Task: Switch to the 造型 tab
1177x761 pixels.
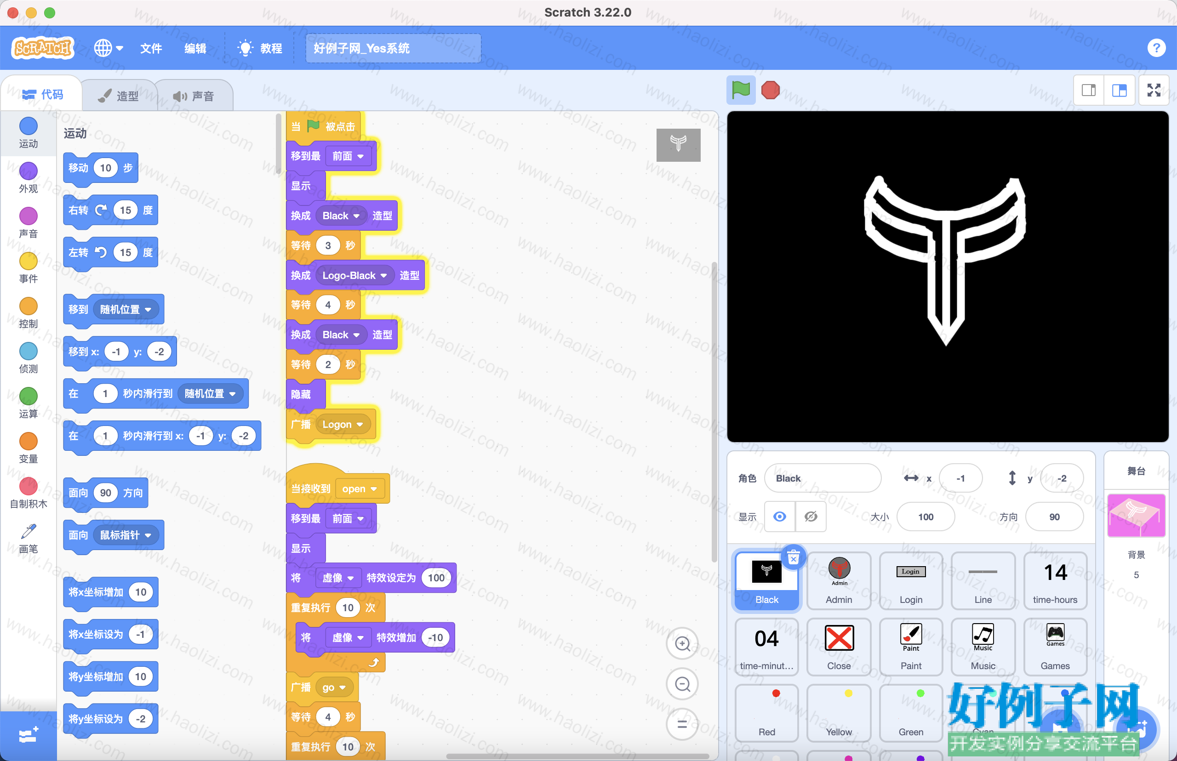Action: point(119,96)
